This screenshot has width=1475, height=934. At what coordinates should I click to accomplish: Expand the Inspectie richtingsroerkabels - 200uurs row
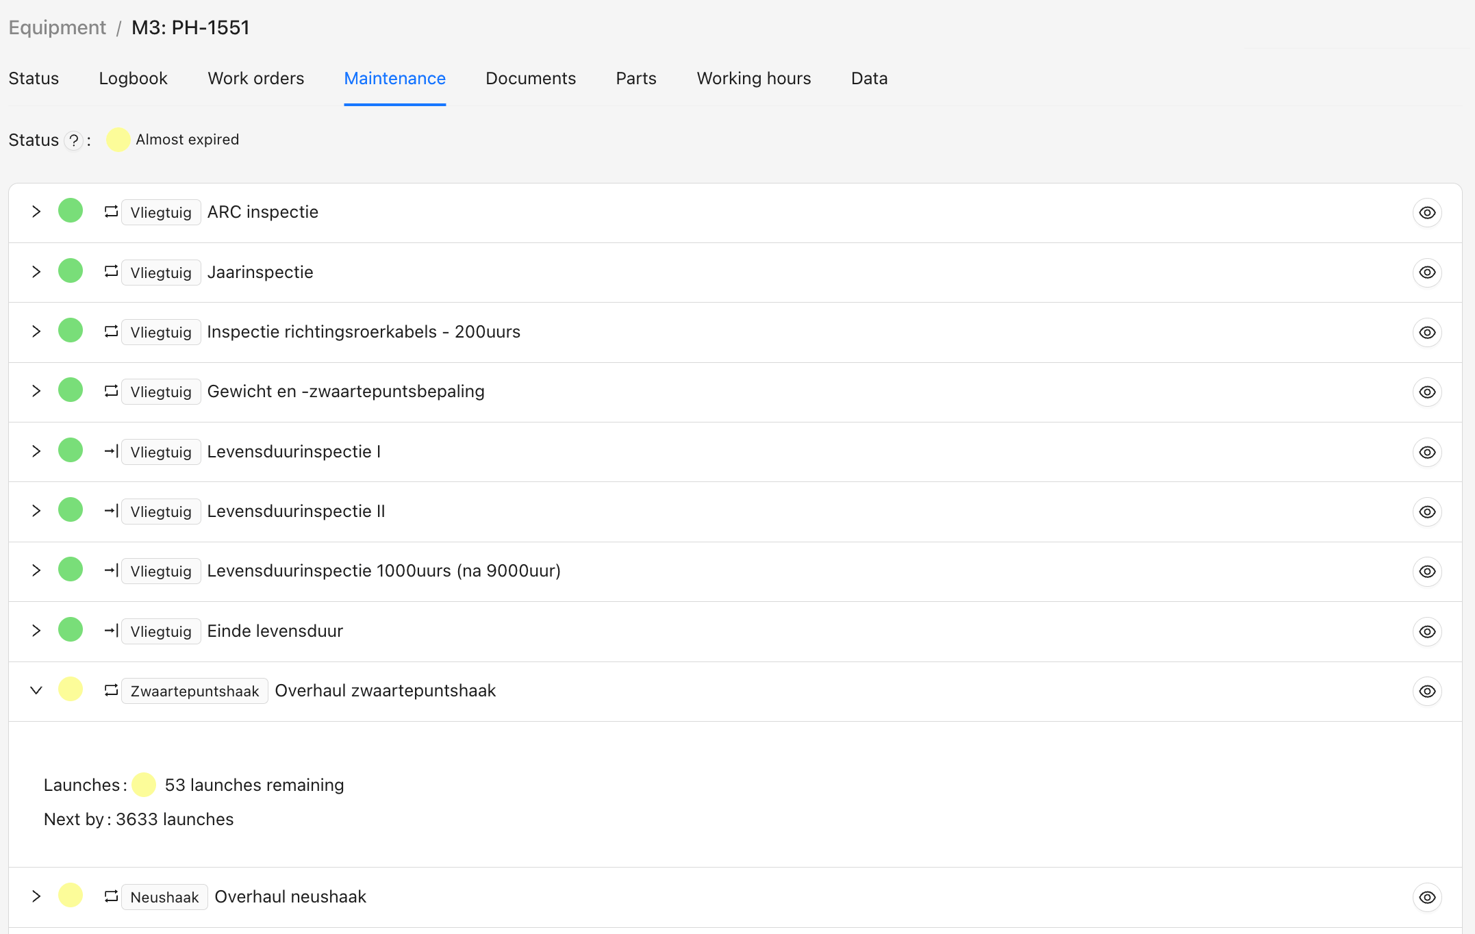(36, 331)
